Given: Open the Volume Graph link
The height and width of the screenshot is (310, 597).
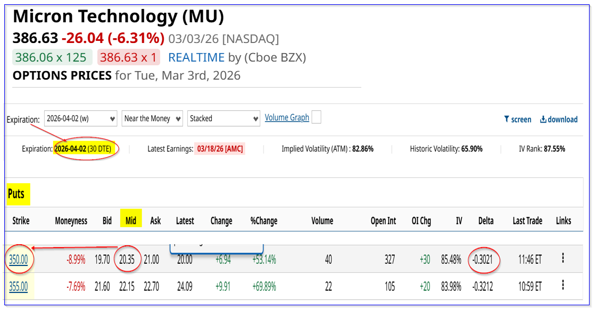Looking at the screenshot, I should point(287,117).
